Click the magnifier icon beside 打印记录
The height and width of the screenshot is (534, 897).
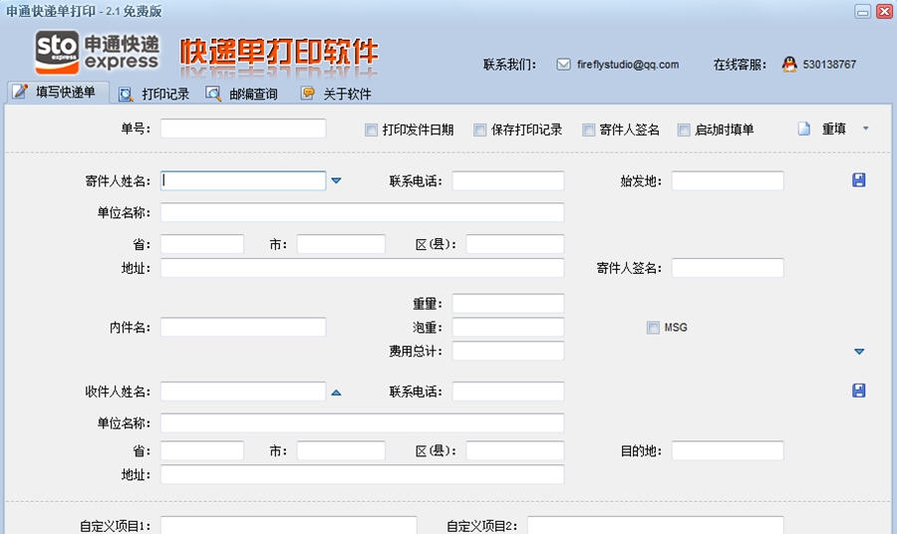pos(126,95)
